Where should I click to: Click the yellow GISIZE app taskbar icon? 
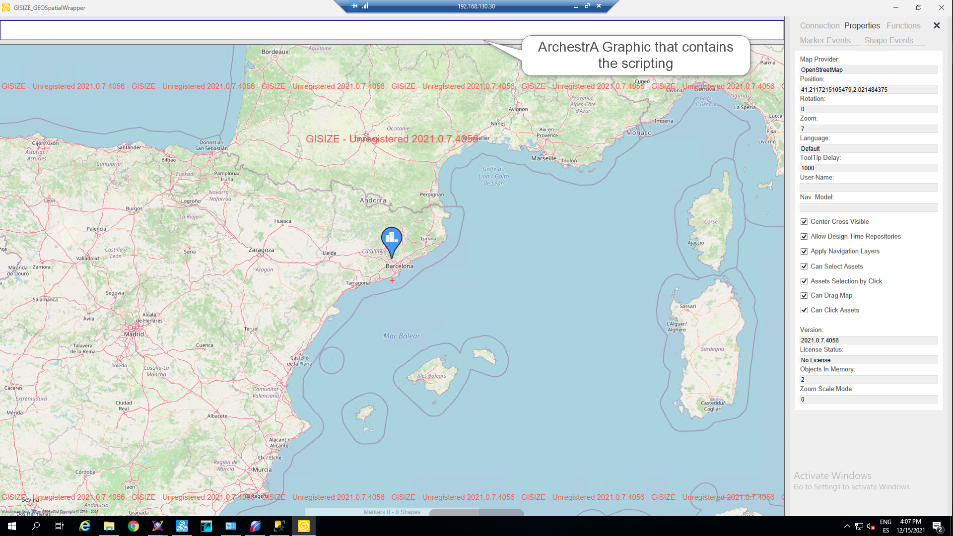pos(304,526)
